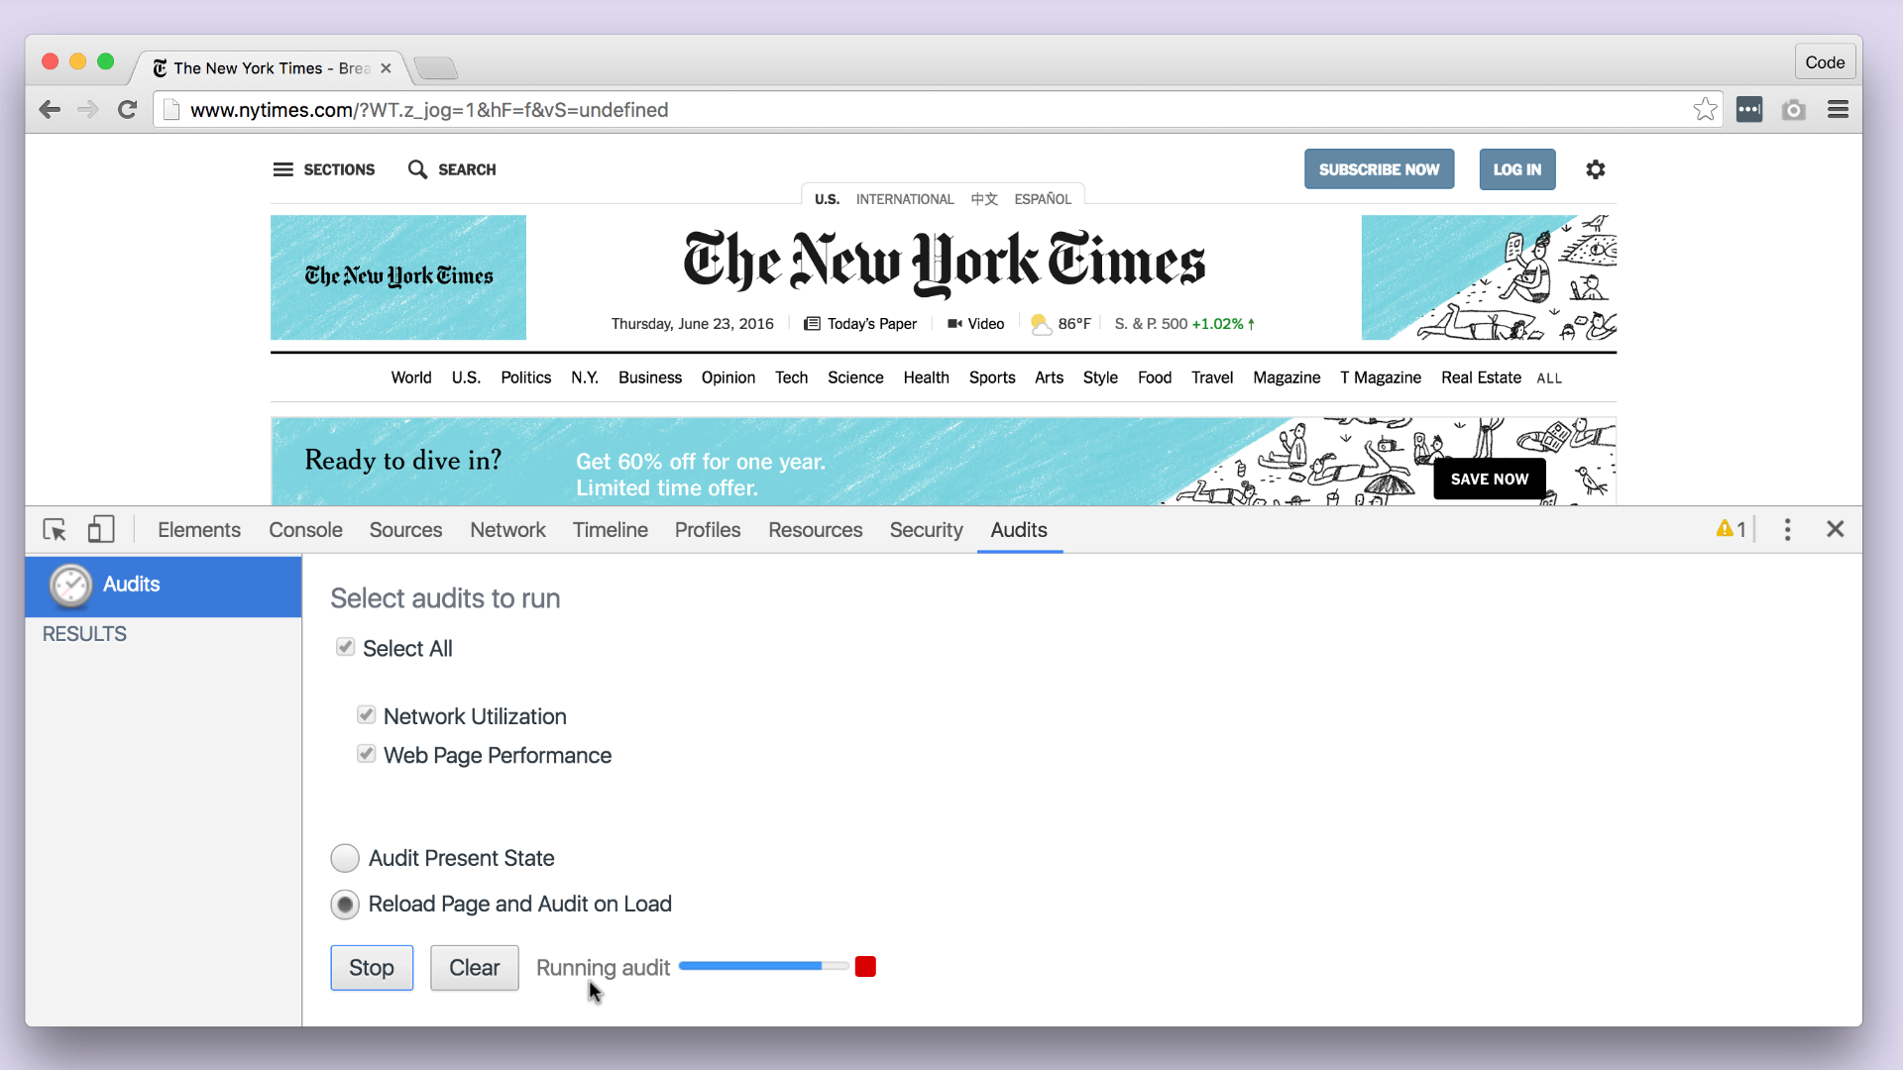Click the Log In button

pyautogui.click(x=1517, y=169)
